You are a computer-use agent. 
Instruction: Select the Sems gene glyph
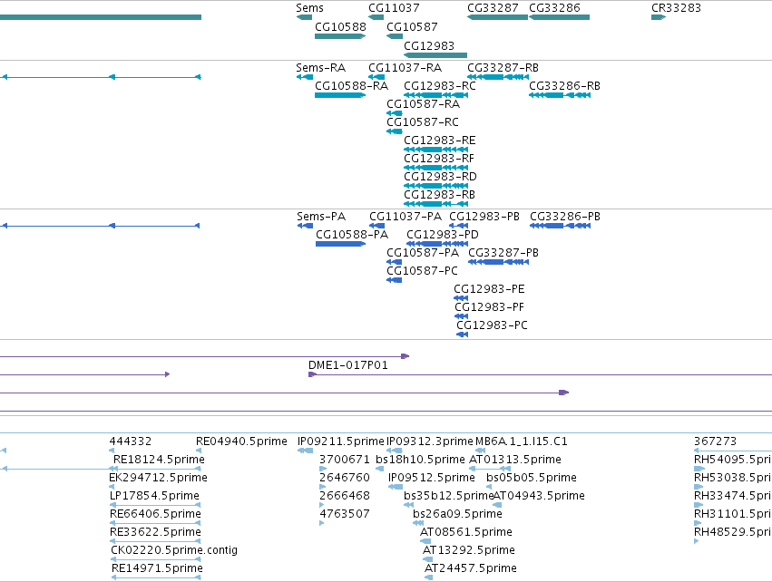click(x=304, y=17)
